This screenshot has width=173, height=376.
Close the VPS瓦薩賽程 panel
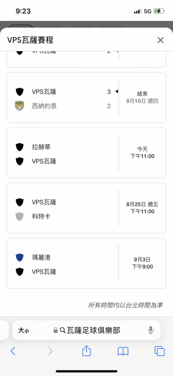160,40
